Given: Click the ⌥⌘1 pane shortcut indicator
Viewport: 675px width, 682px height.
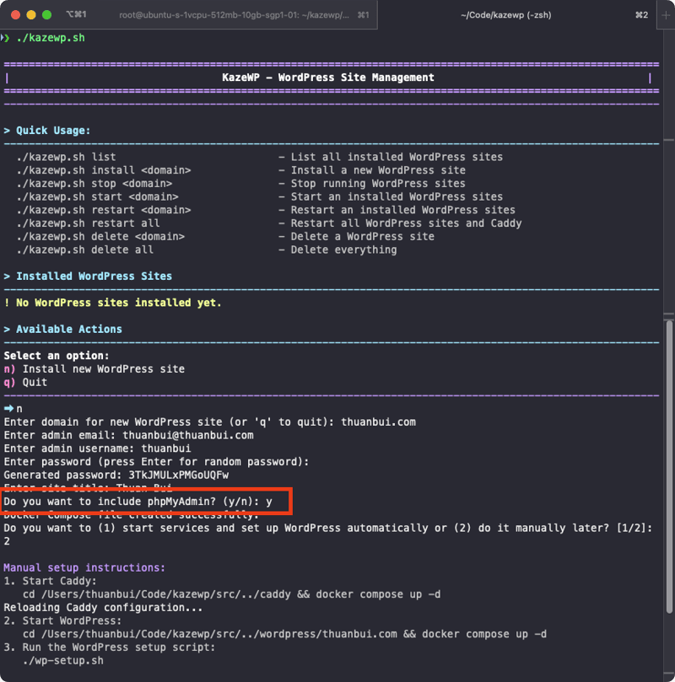Looking at the screenshot, I should pos(76,15).
